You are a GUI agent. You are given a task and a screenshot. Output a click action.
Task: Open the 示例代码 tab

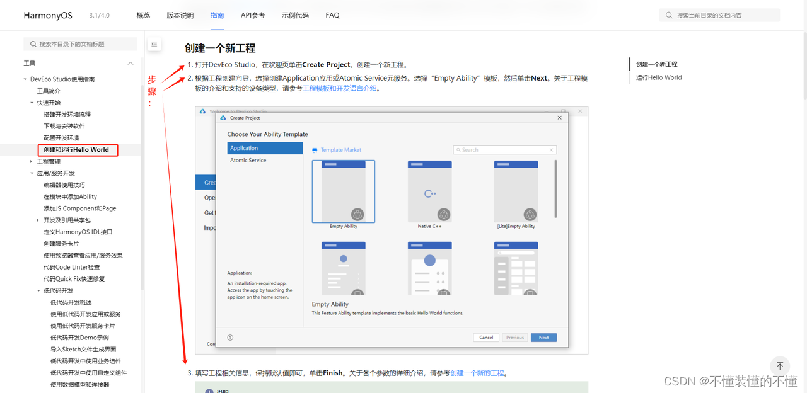295,15
